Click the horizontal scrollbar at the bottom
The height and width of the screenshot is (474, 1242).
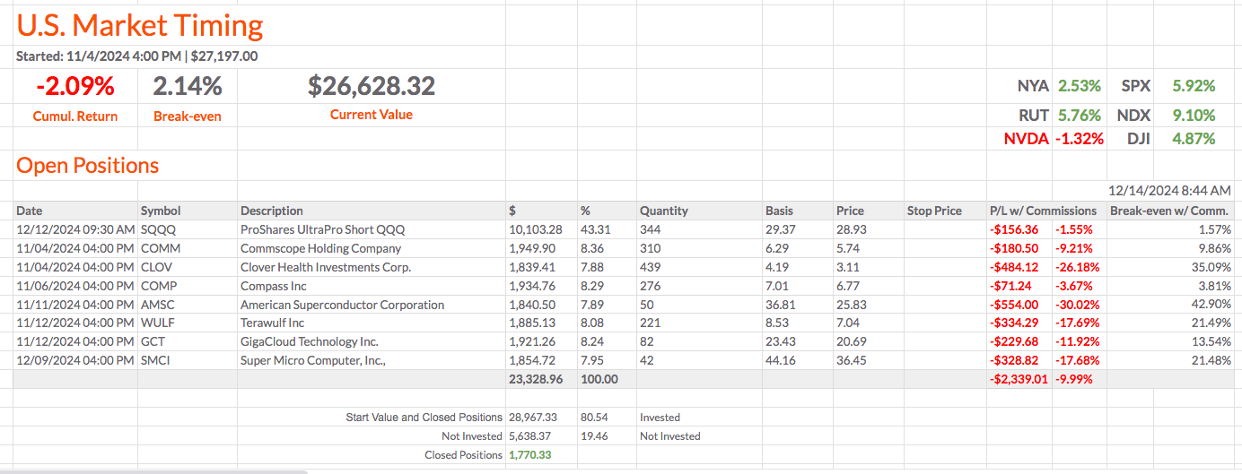153,470
